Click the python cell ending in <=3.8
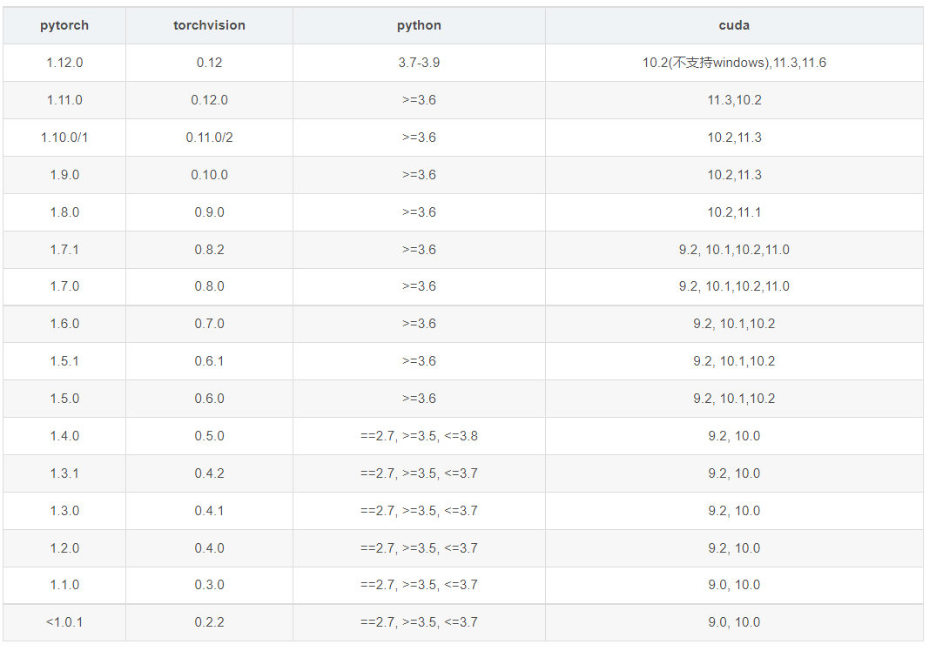 tap(419, 436)
